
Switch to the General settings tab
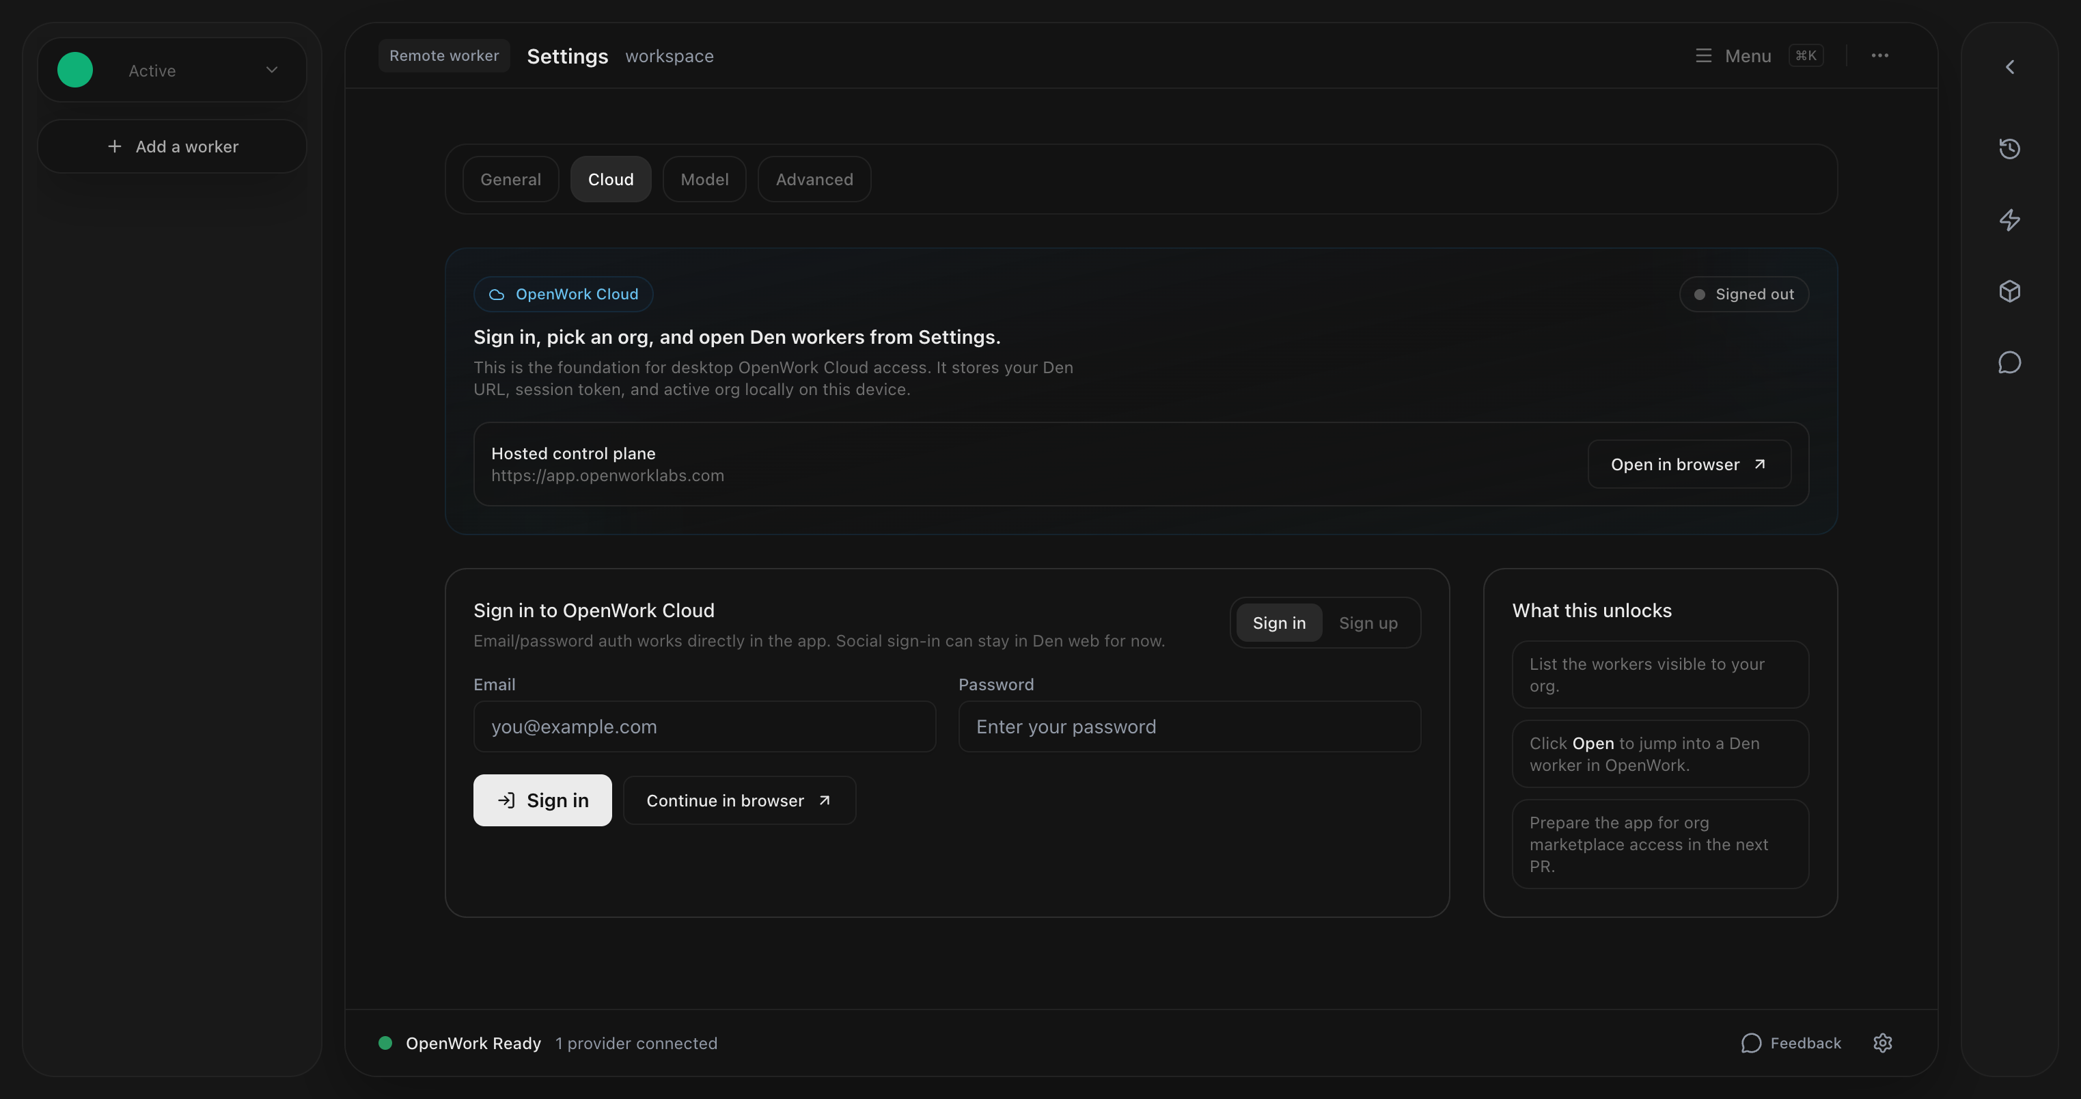click(510, 179)
